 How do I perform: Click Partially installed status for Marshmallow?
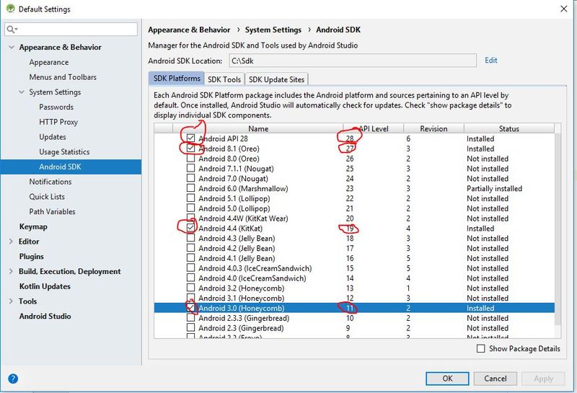(494, 188)
